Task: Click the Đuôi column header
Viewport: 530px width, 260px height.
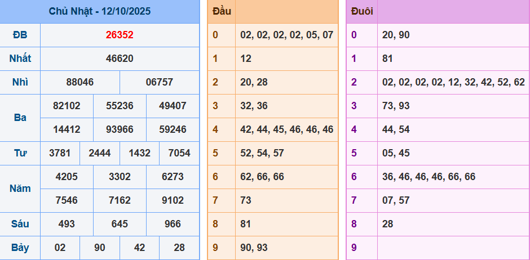Action: [x=361, y=11]
